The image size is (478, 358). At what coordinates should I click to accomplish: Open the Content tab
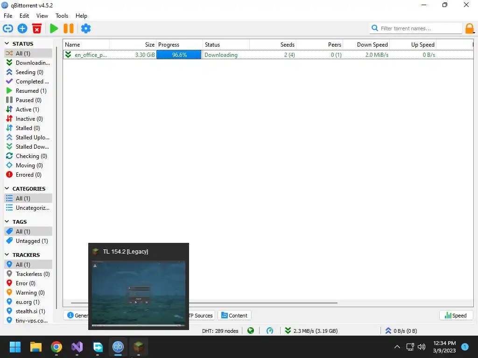(234, 316)
